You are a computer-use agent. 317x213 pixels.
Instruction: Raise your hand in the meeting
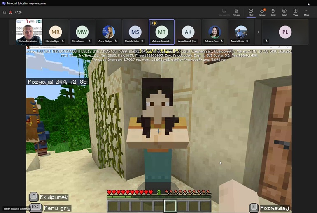pyautogui.click(x=273, y=12)
